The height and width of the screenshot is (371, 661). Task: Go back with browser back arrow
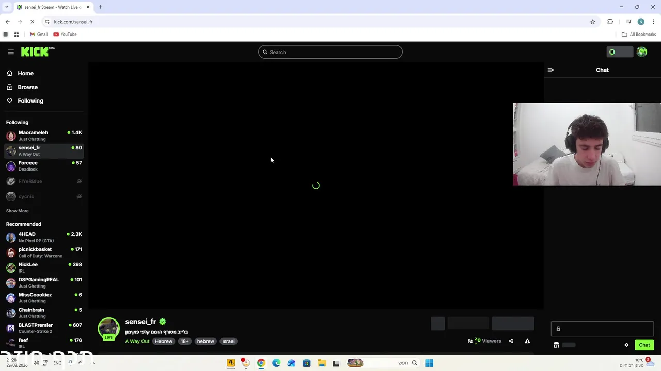pos(7,22)
